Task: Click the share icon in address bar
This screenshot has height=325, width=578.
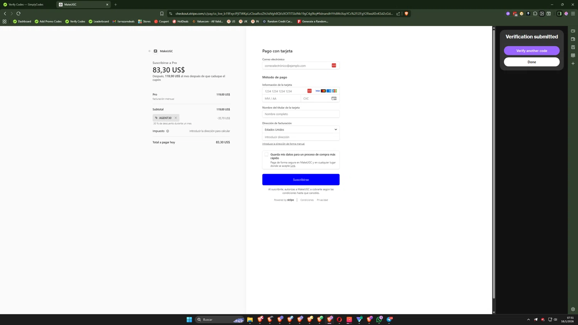Action: (x=398, y=13)
